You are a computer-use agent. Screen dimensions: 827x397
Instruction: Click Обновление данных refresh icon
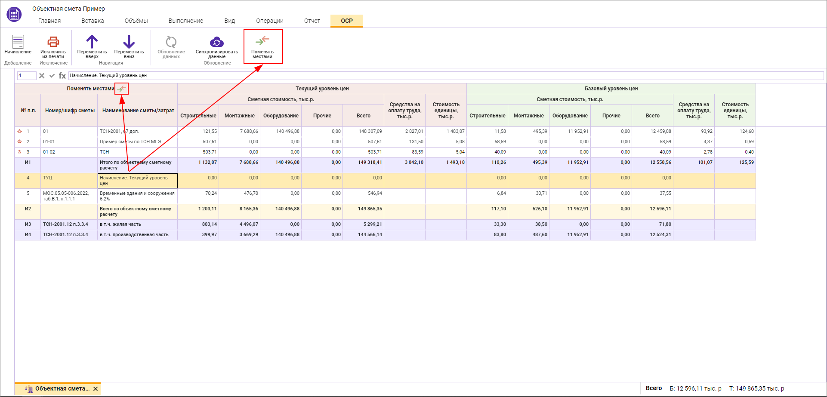[x=171, y=42]
